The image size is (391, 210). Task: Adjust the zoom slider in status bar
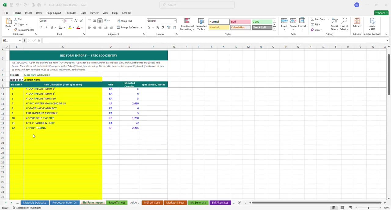(368, 208)
